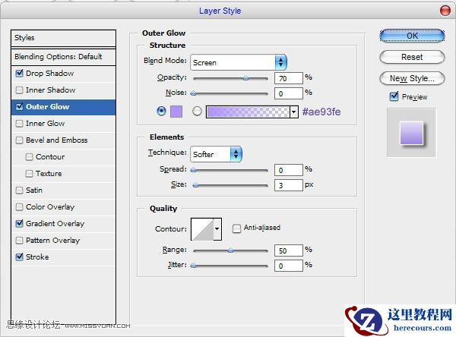456x337 pixels.
Task: Select the solid color radio button
Action: [161, 111]
